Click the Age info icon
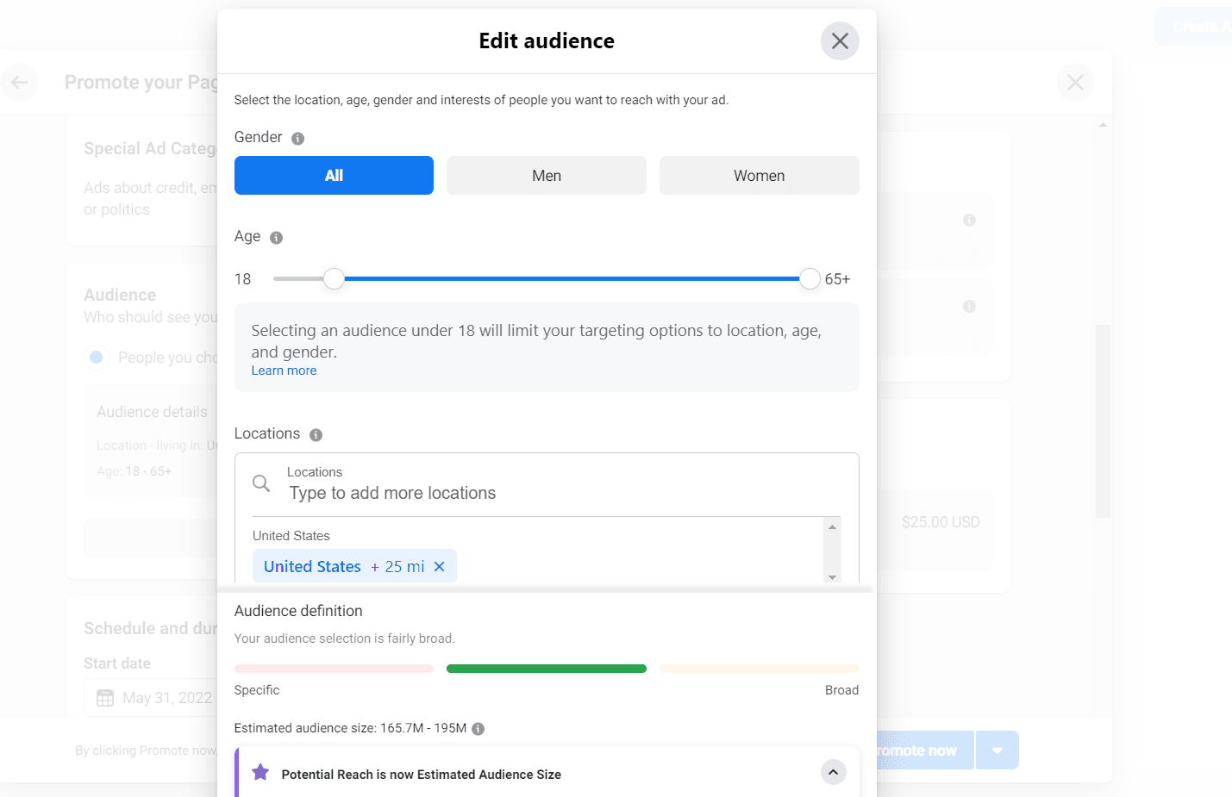The width and height of the screenshot is (1232, 797). (276, 238)
